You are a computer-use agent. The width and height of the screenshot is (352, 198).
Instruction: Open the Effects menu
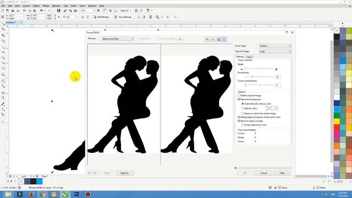click(x=46, y=6)
